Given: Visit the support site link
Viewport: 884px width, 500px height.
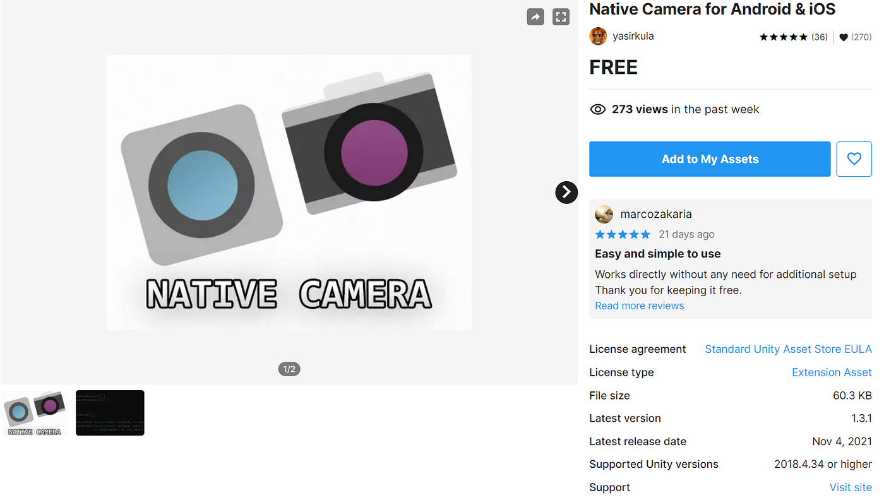Looking at the screenshot, I should point(851,487).
